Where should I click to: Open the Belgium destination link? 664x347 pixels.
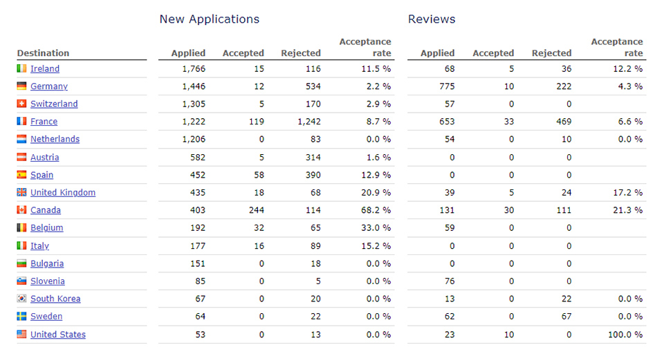(x=46, y=227)
